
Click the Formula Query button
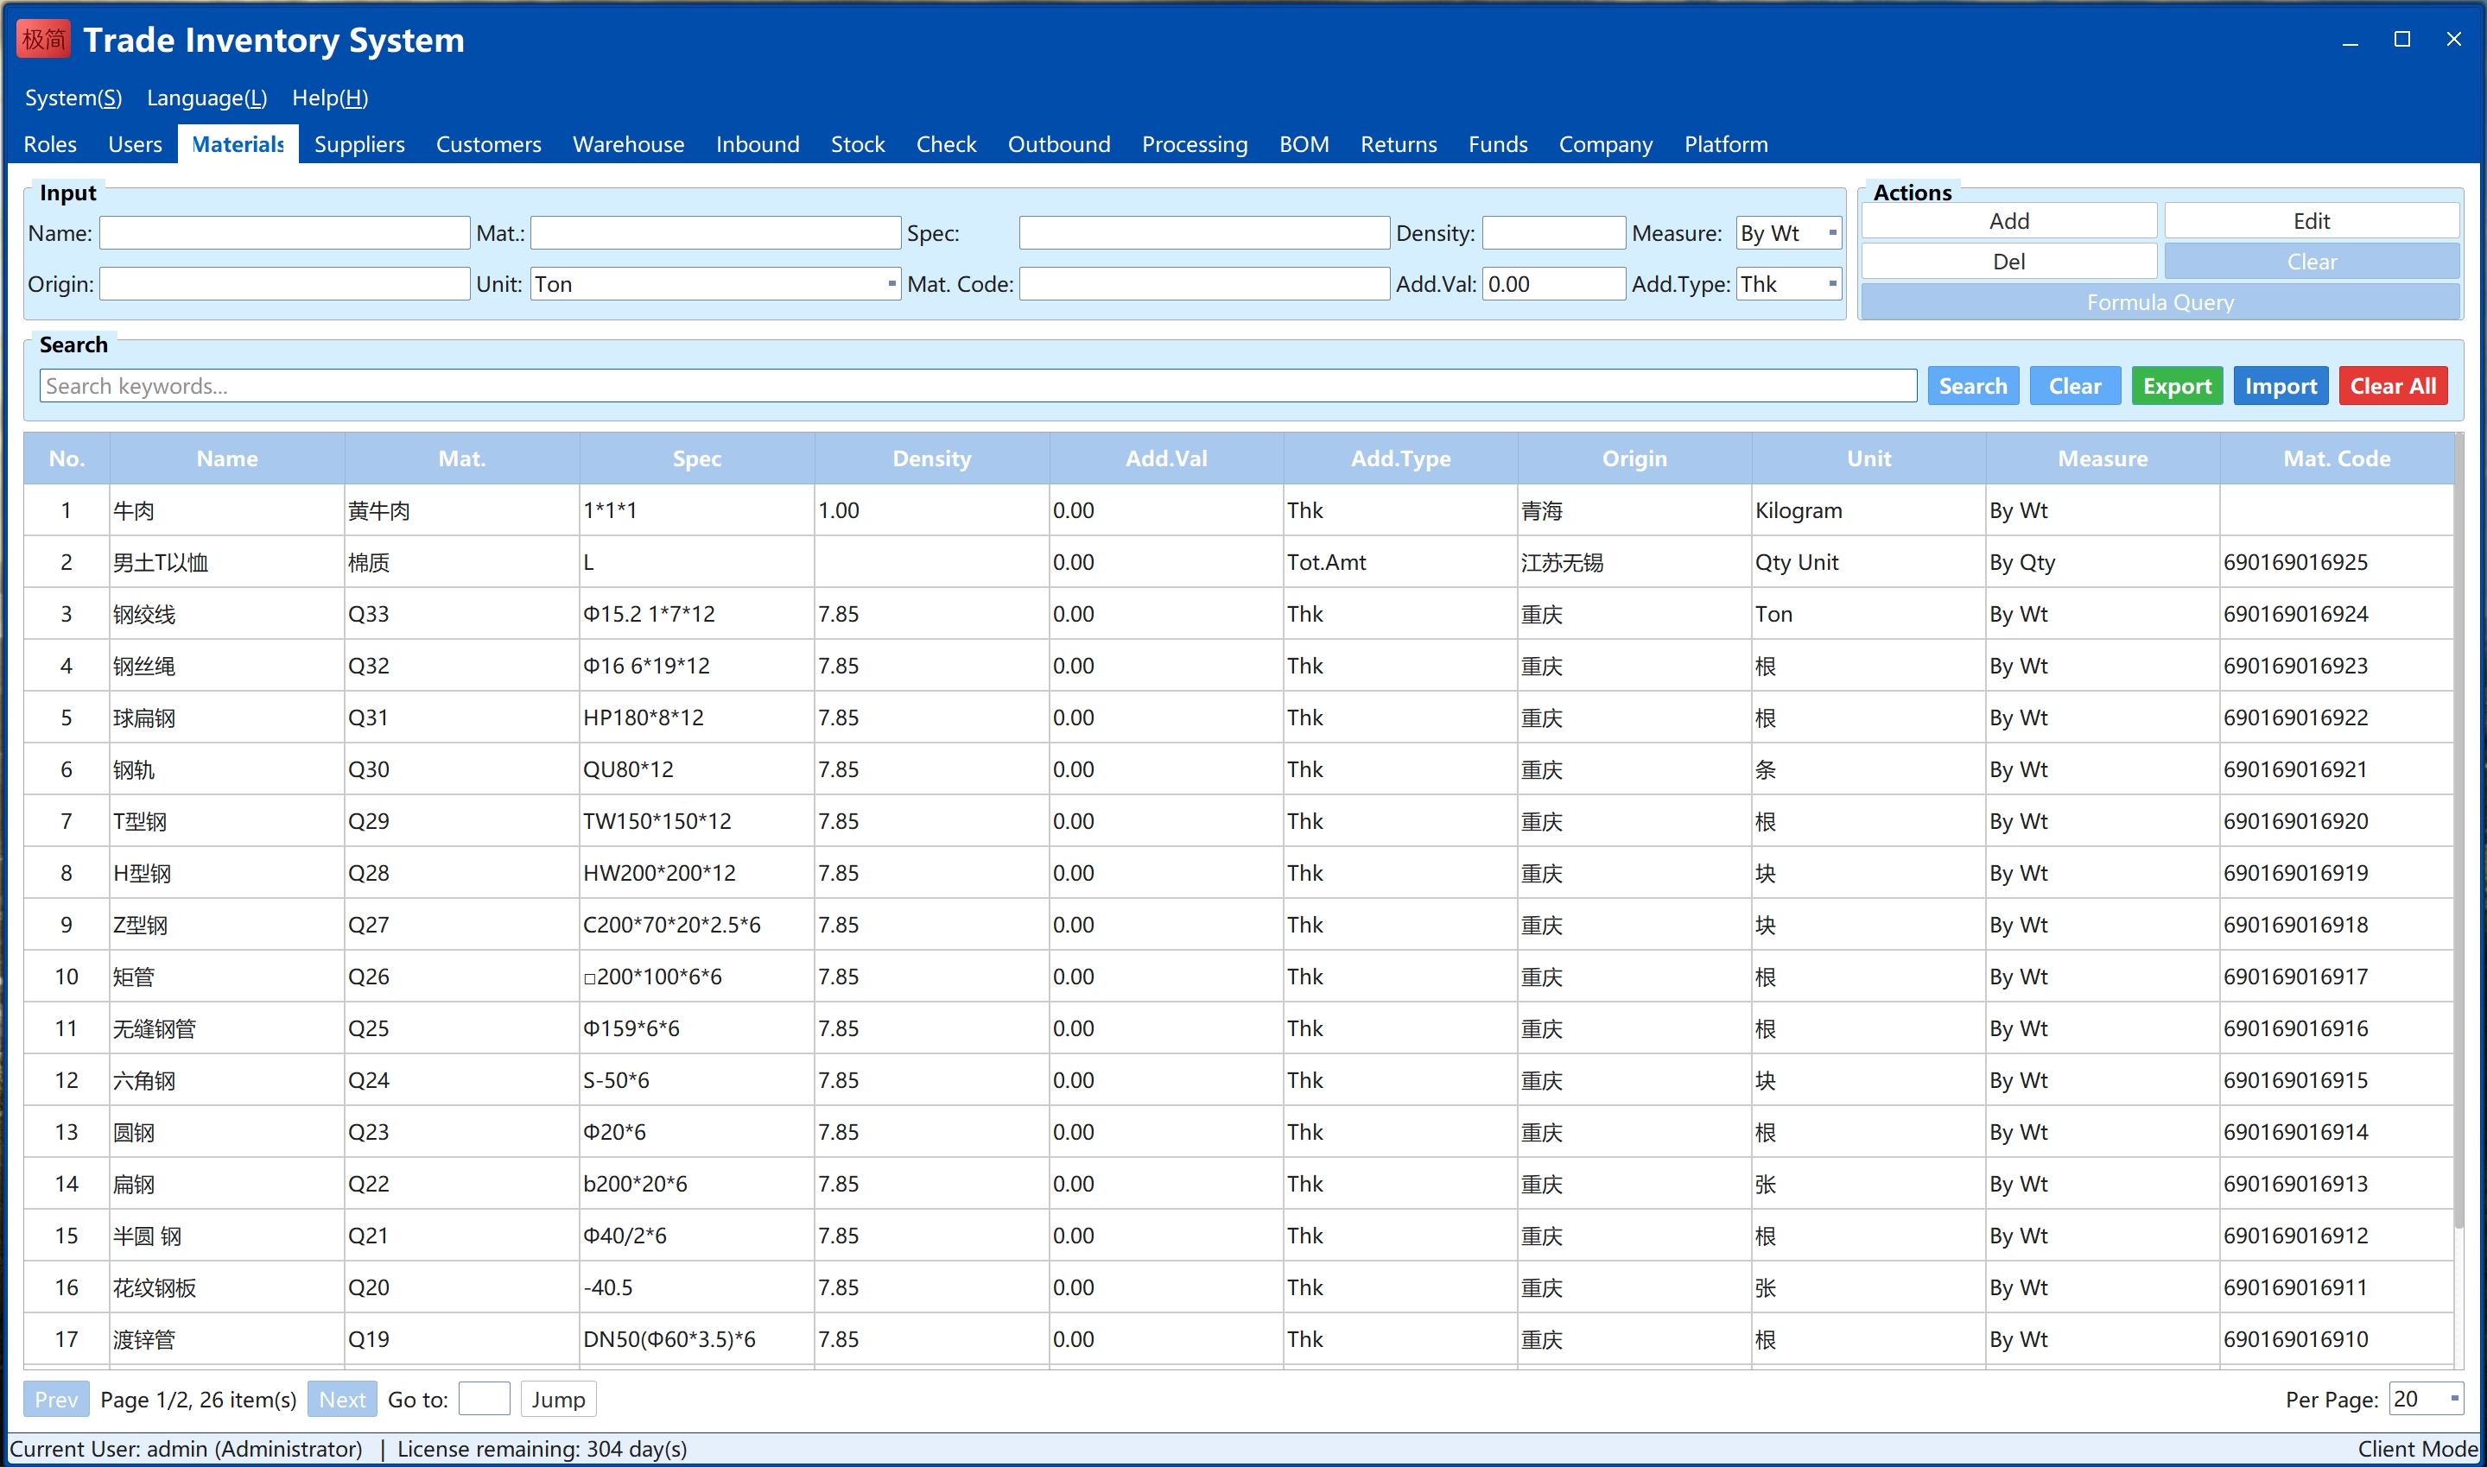coord(2160,301)
